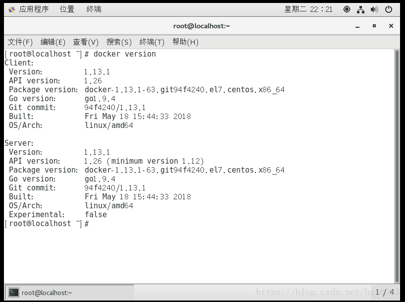Image resolution: width=405 pixels, height=302 pixels.
Task: Click the 'Client:' heading line
Action: (19, 63)
